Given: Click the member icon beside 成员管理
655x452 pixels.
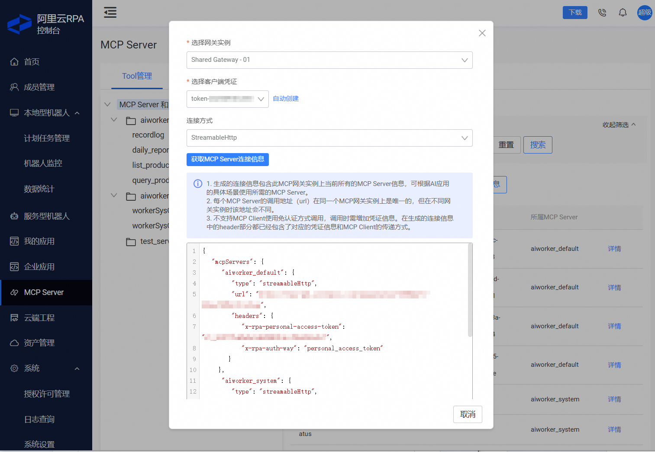Looking at the screenshot, I should [14, 87].
